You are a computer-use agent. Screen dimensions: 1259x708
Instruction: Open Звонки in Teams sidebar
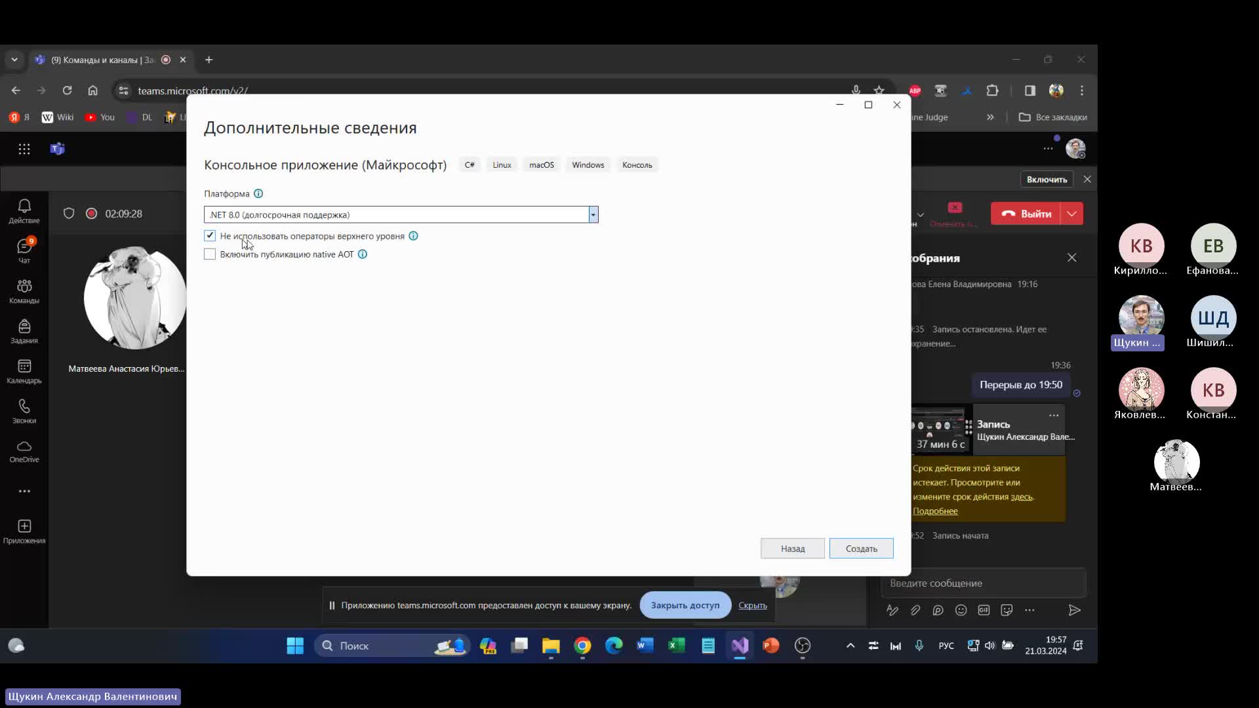point(24,411)
